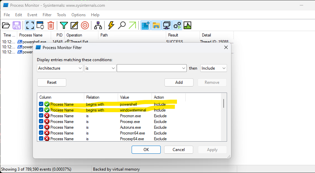The image size is (315, 173).
Task: Click green include icon on windowsteminal row
Action: (x=47, y=110)
